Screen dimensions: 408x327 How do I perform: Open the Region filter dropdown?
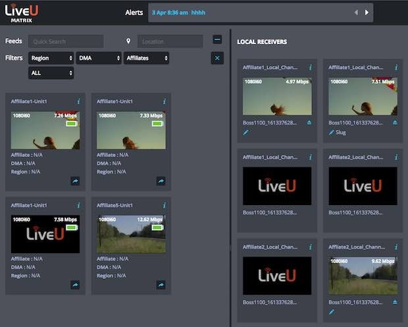click(51, 58)
